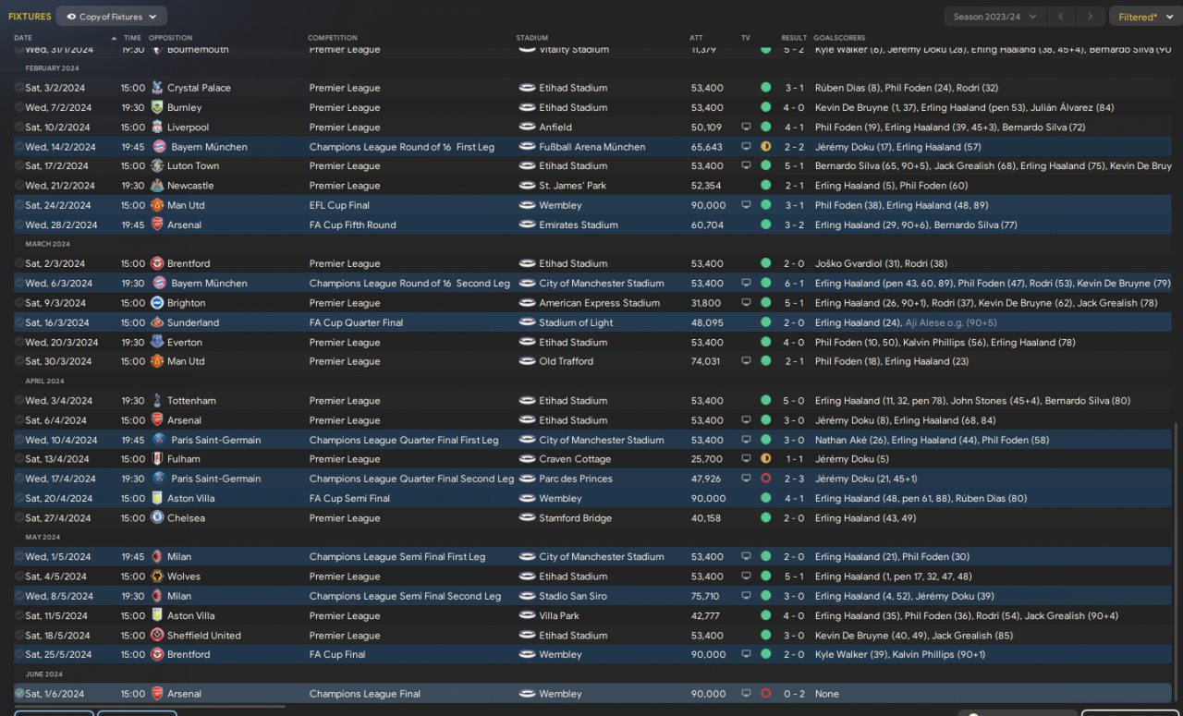Sort by the Result column header
The height and width of the screenshot is (716, 1183).
click(x=794, y=38)
